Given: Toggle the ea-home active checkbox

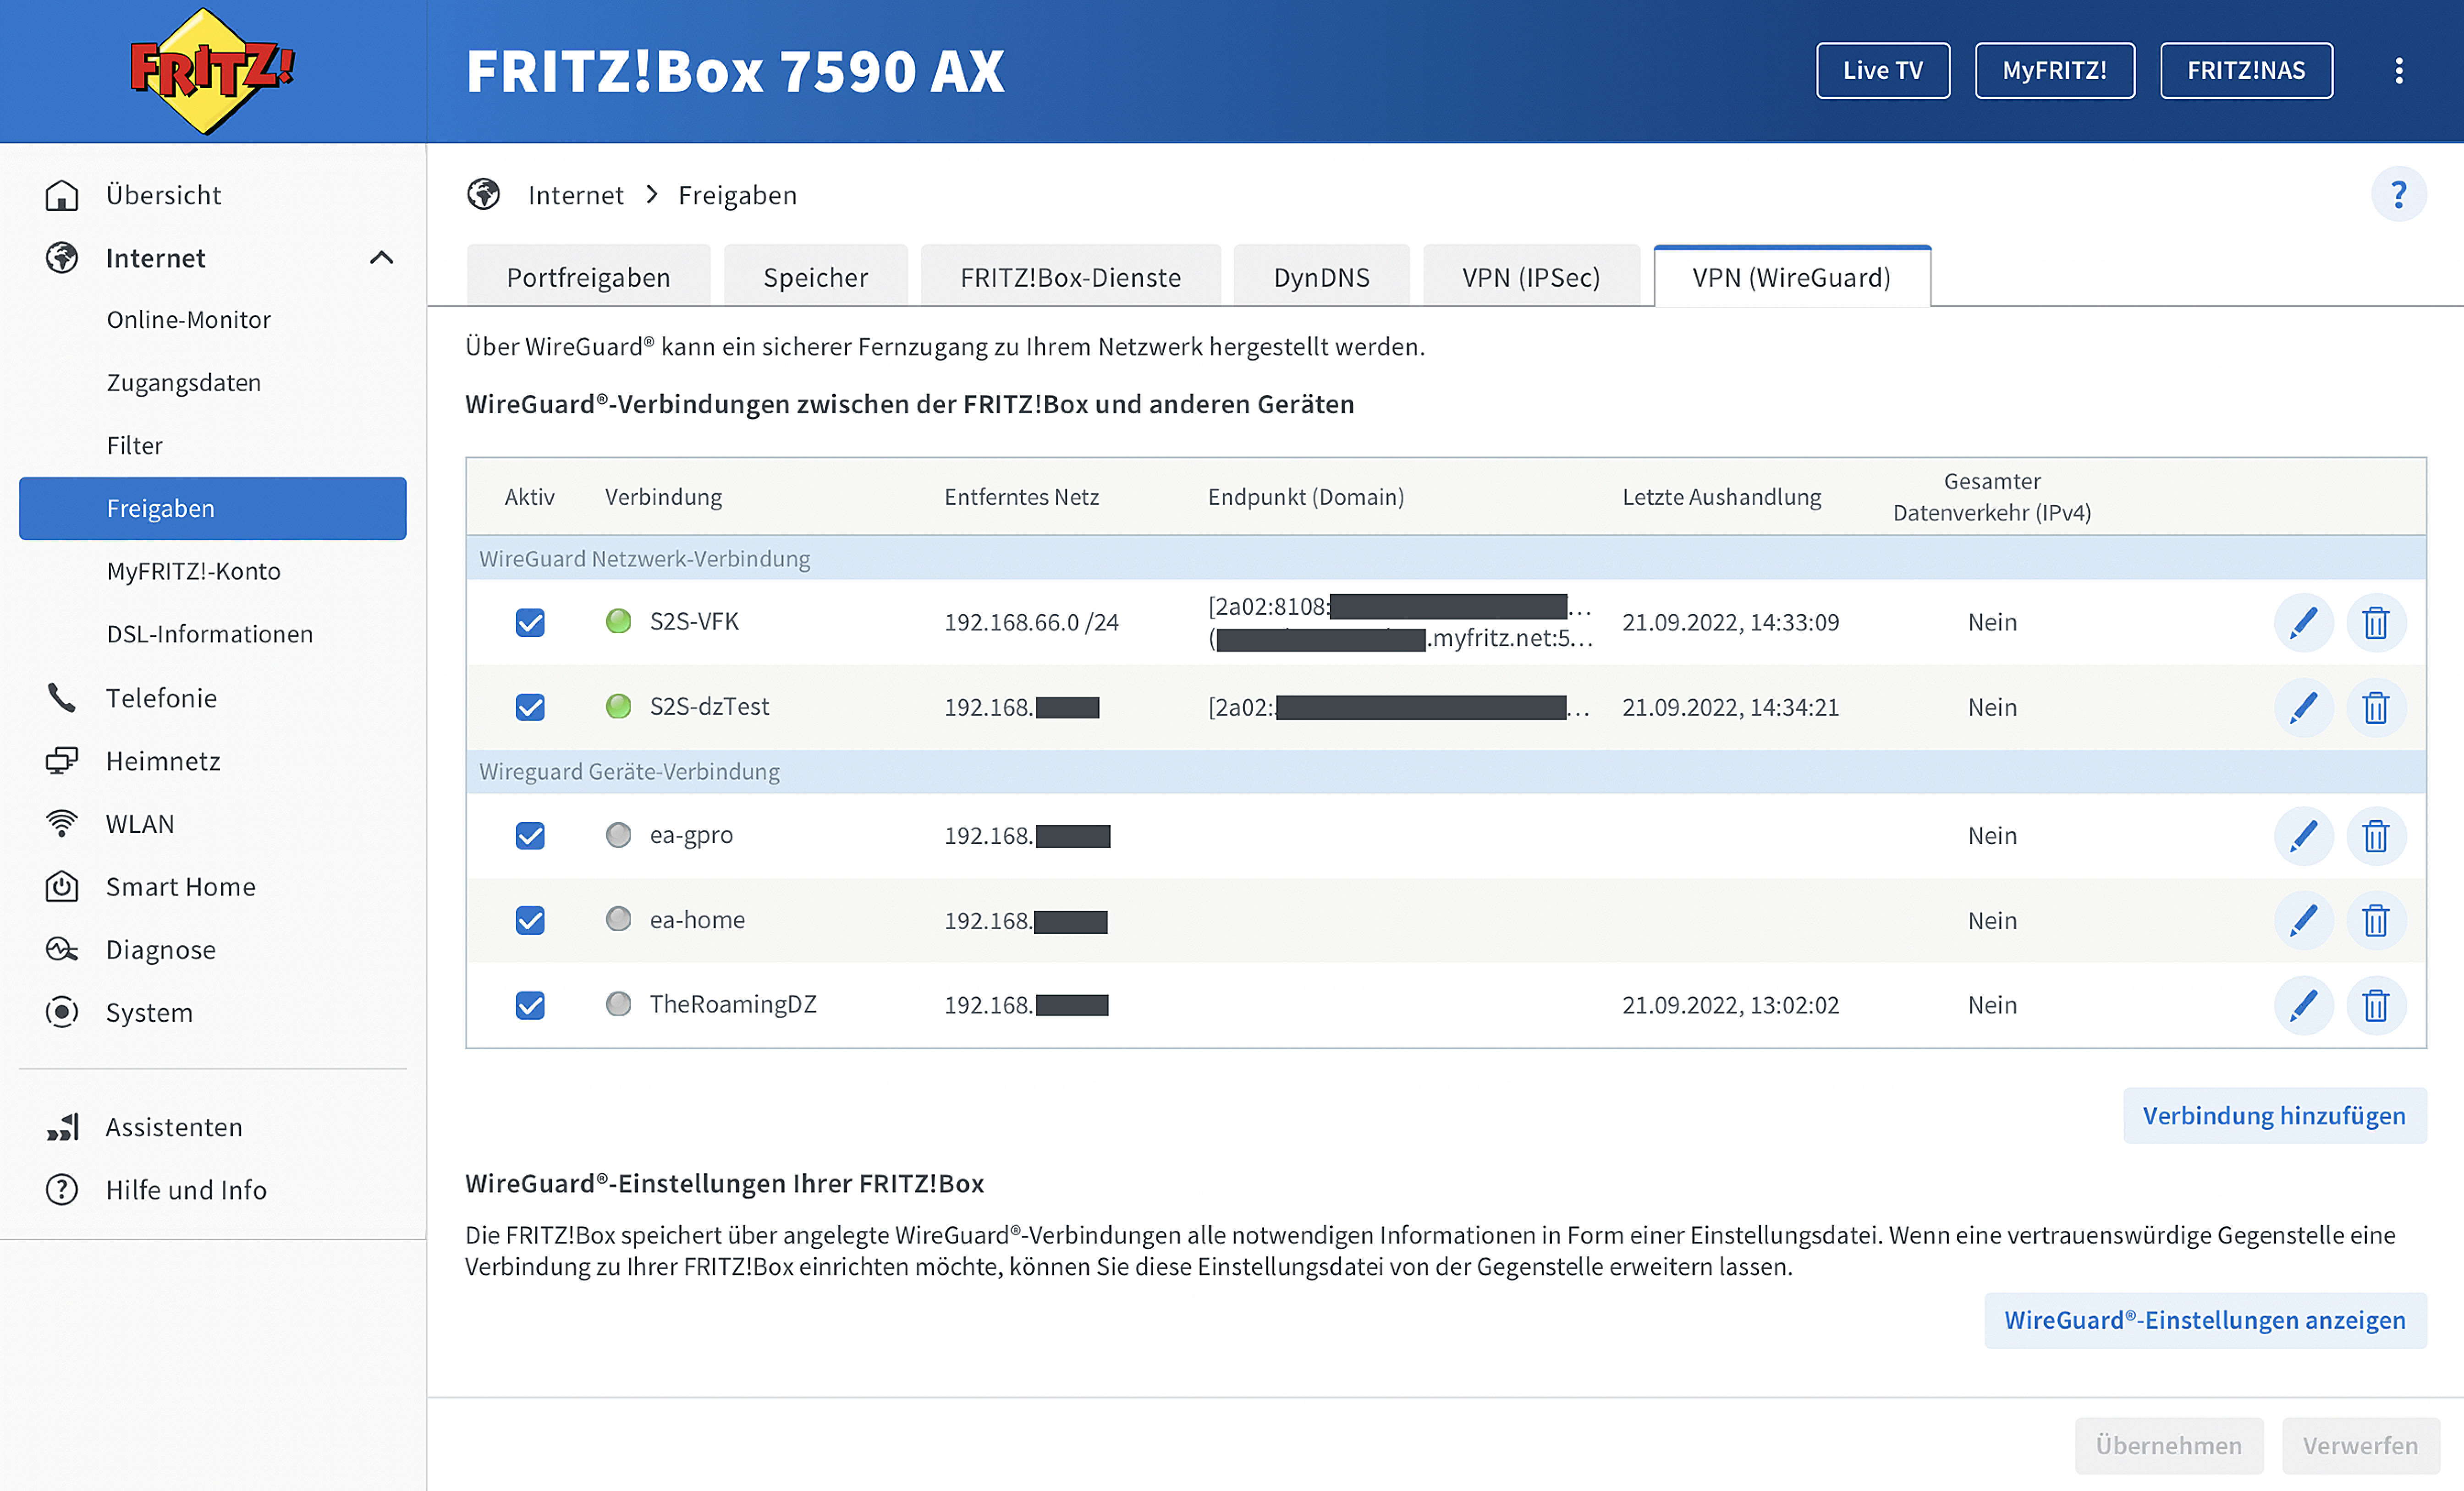Looking at the screenshot, I should pos(530,920).
